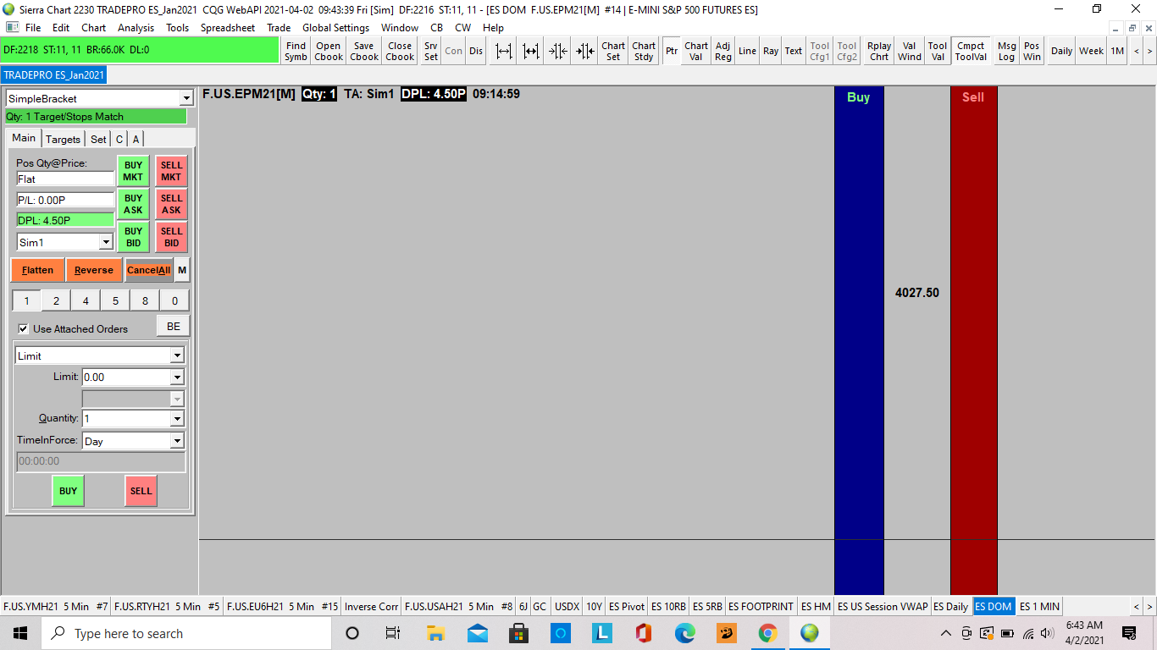The height and width of the screenshot is (650, 1157).
Task: Select the Ptr pointer tool
Action: [x=672, y=51]
